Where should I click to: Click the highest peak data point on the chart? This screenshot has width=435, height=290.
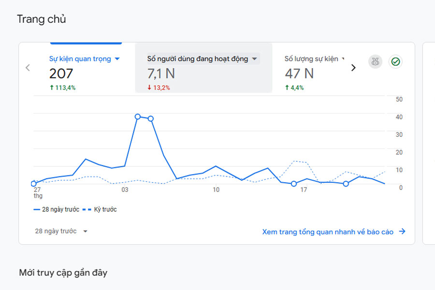pyautogui.click(x=138, y=116)
